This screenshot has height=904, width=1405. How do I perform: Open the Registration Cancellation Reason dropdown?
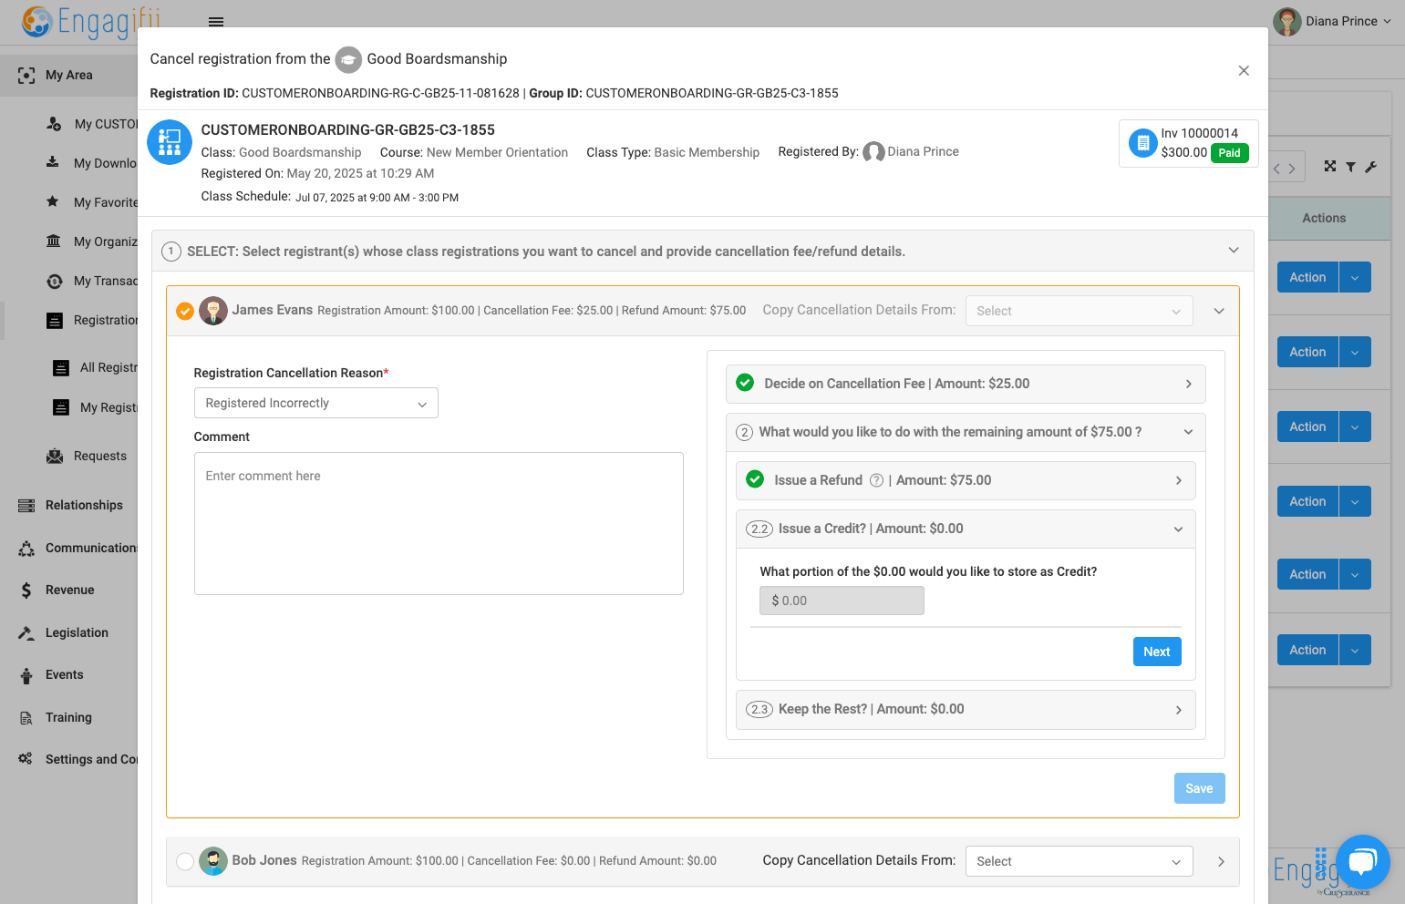point(316,403)
